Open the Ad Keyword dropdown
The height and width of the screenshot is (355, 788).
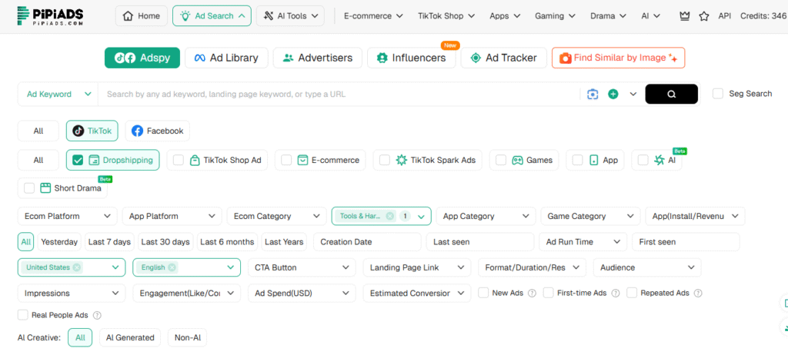click(x=58, y=94)
